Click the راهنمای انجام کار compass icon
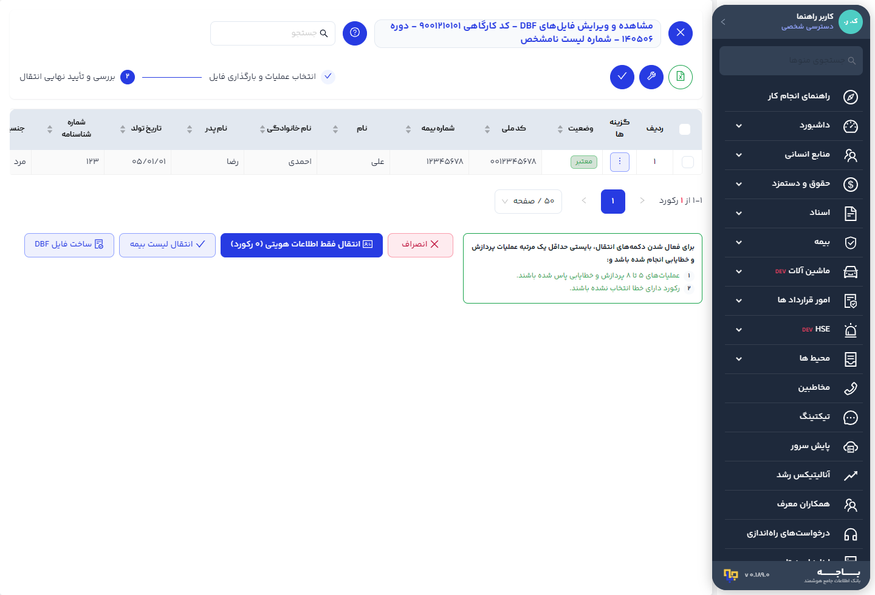Image resolution: width=875 pixels, height=595 pixels. pyautogui.click(x=851, y=97)
